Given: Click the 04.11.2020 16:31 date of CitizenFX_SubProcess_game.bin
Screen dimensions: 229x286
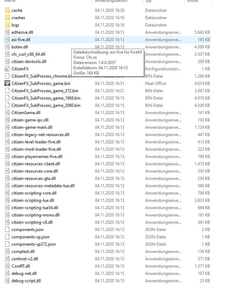Looking at the screenshot, I should 110,84.
